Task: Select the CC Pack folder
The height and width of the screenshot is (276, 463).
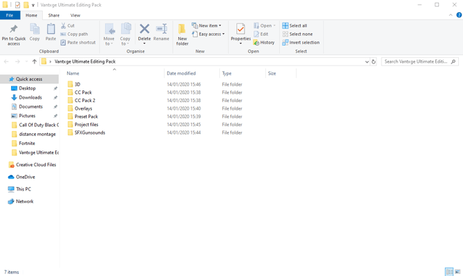Action: [83, 92]
